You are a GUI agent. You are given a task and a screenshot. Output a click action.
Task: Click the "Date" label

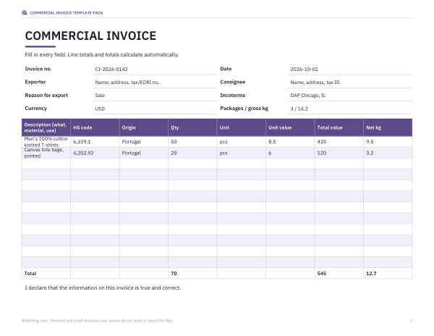[226, 69]
